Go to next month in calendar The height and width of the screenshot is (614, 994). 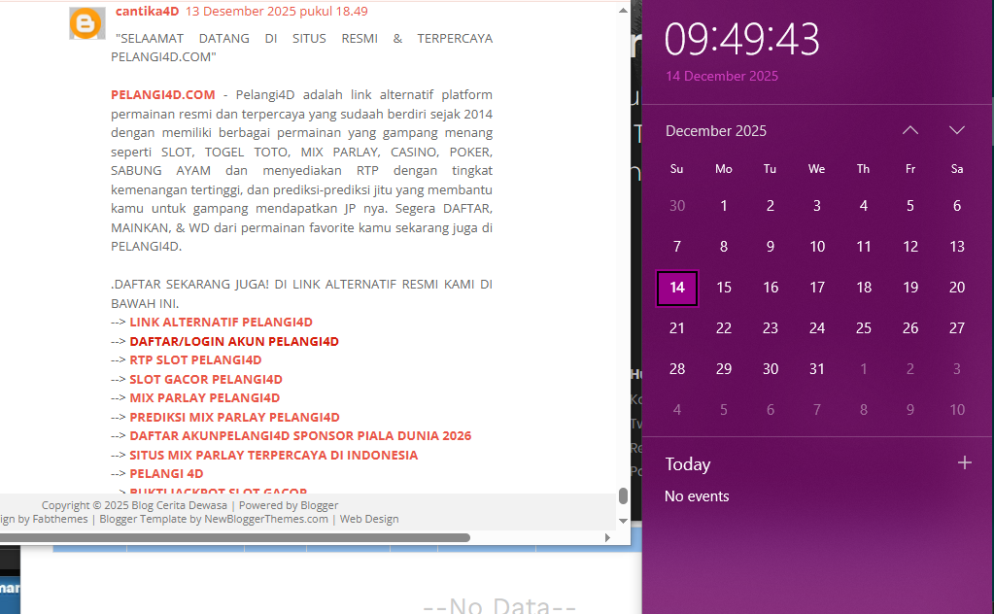pos(957,130)
